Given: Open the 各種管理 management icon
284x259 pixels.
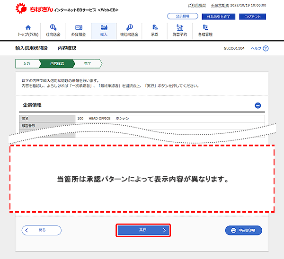Looking at the screenshot, I should tap(205, 27).
